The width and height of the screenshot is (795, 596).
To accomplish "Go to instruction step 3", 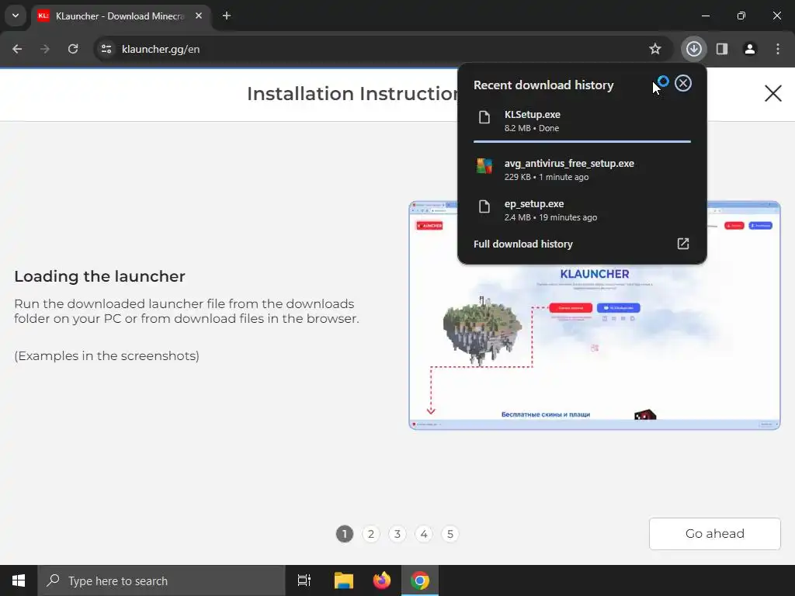I will tap(397, 534).
